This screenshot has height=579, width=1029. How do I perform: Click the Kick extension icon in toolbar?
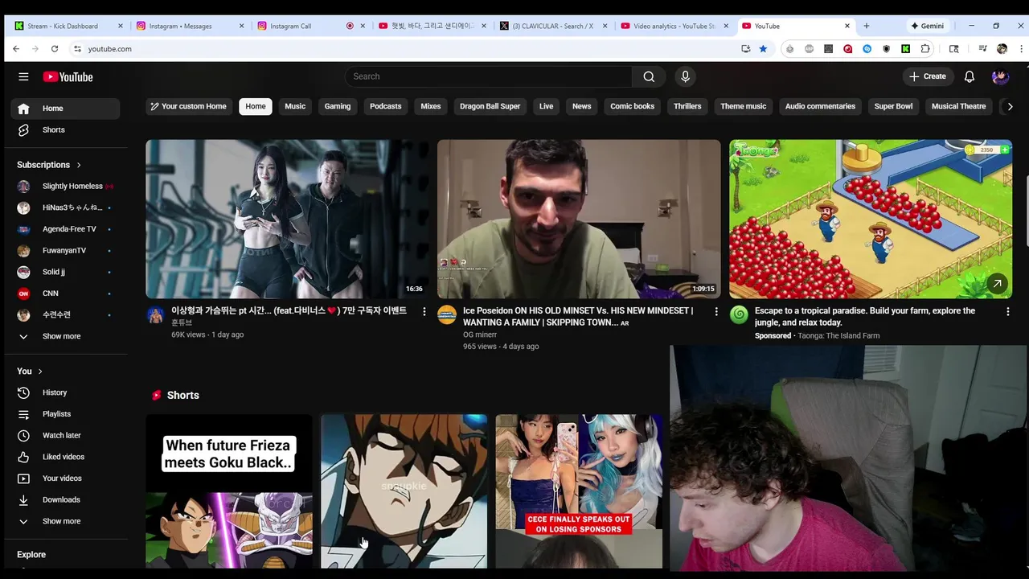pos(906,49)
